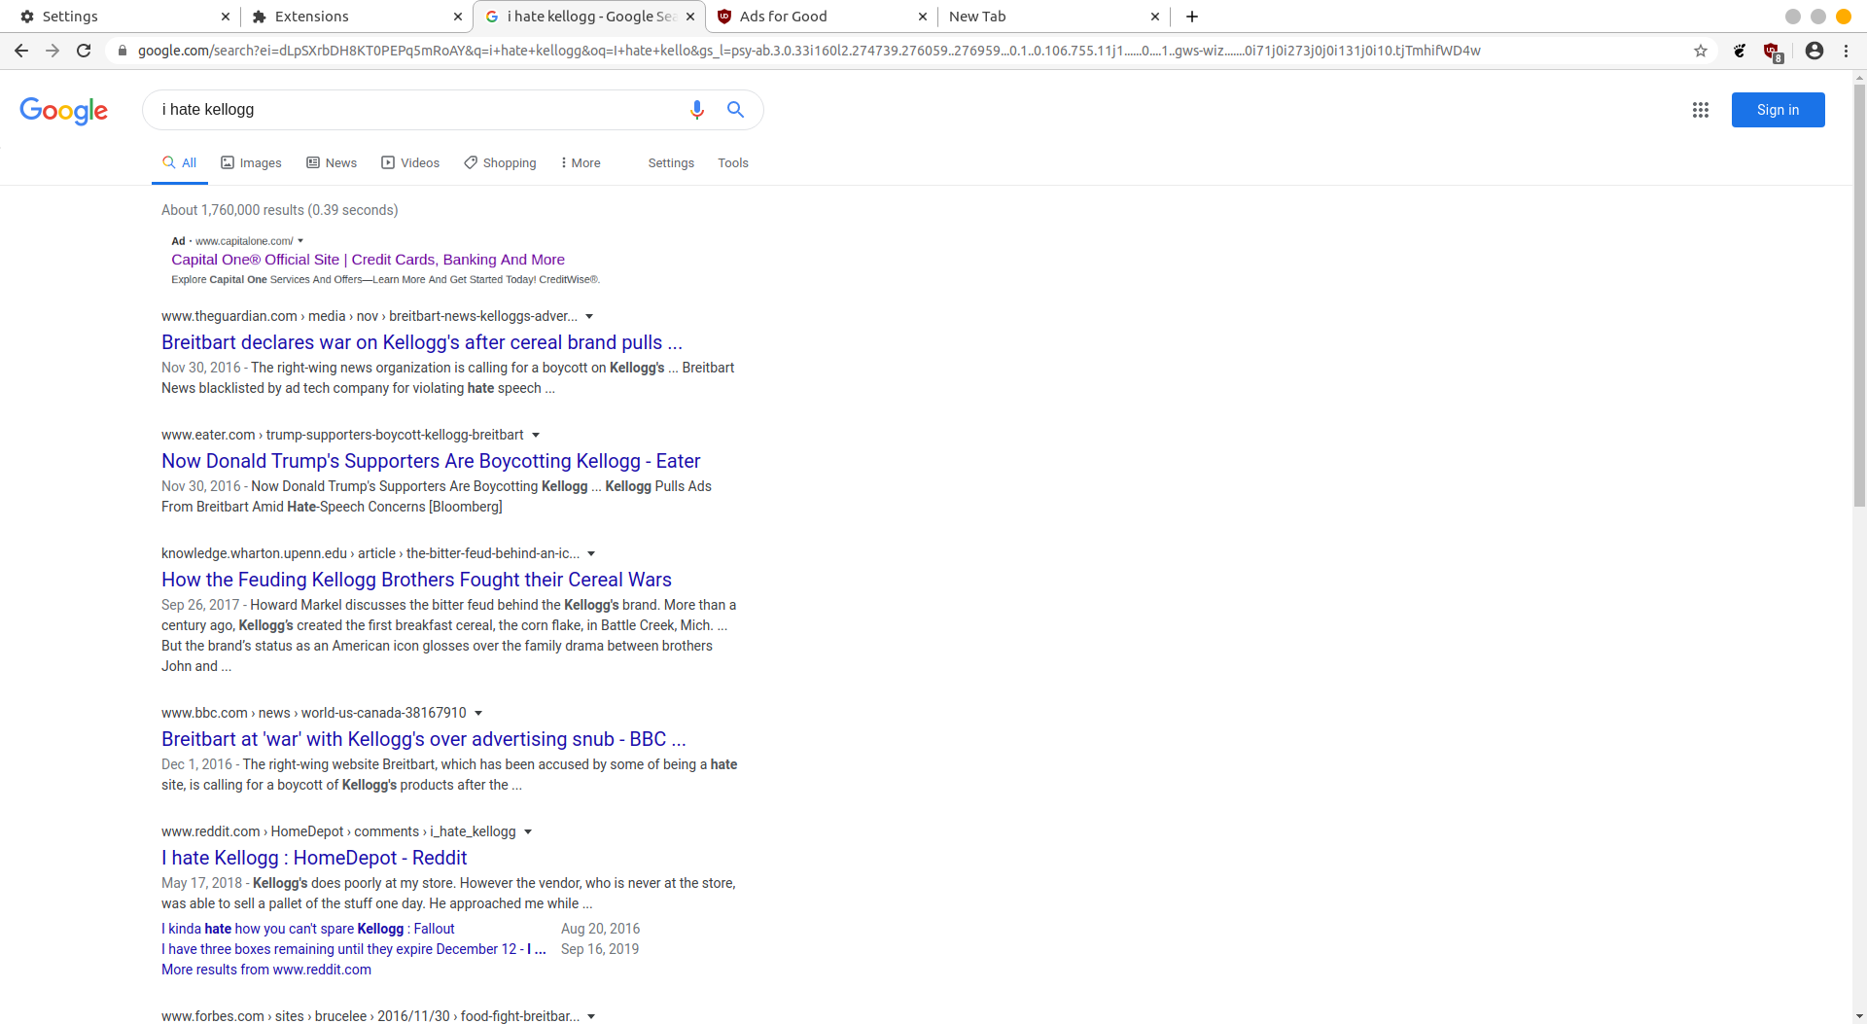Open the extension icon next to the bookmark star
The width and height of the screenshot is (1867, 1024).
[x=1740, y=51]
